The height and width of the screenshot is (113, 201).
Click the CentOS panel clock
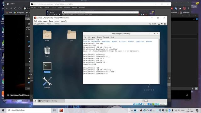pos(152,24)
